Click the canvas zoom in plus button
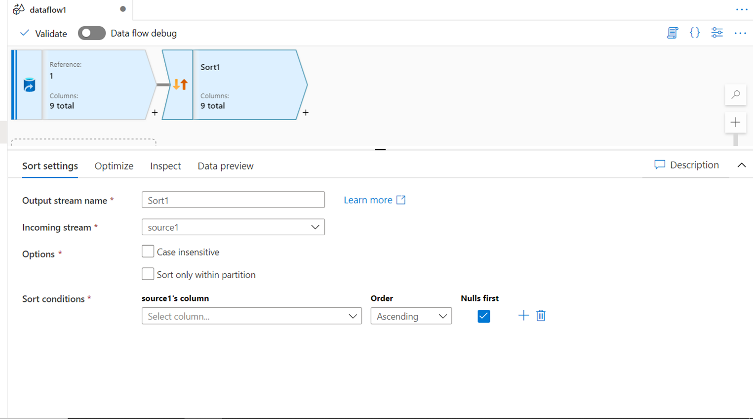This screenshot has height=419, width=753. [736, 123]
